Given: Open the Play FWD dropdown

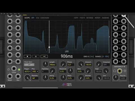Looking at the screenshot, I should 35,72.
